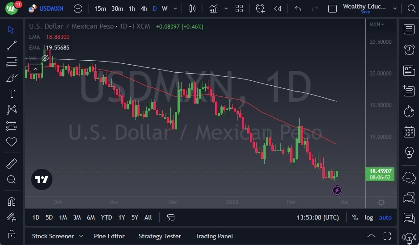The width and height of the screenshot is (419, 245).
Task: Select the brush drawing tool
Action: [11, 78]
